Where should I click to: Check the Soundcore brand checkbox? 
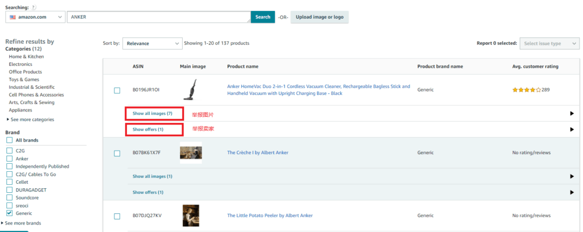coord(9,197)
